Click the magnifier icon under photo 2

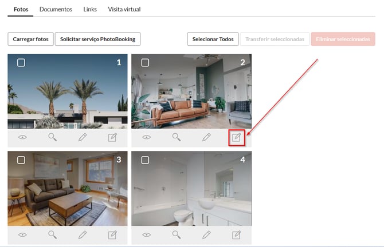coord(177,137)
